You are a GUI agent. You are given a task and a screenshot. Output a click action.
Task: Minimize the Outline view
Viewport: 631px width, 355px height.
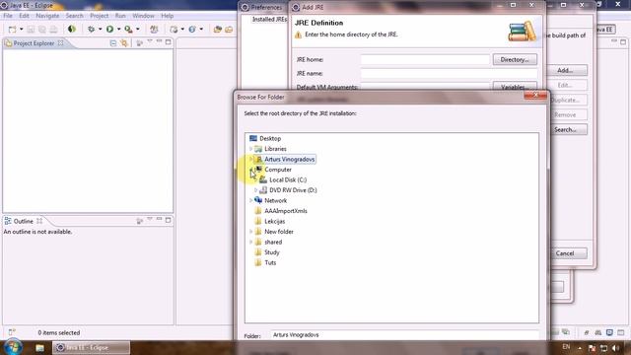point(159,219)
